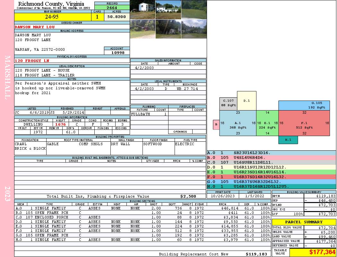Click building section row A.0 SINGLE FAMILY

(143, 208)
